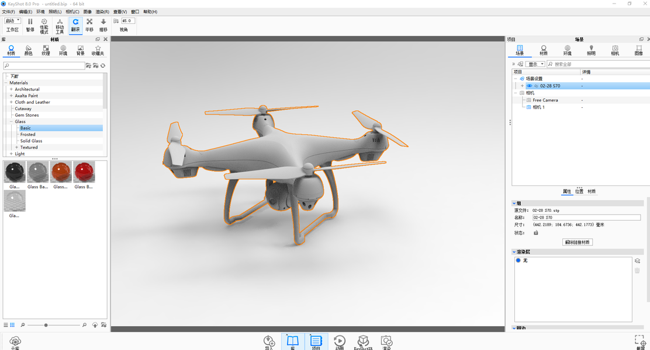This screenshot has width=650, height=350.
Task: Open the 移动工具 move tool
Action: click(60, 26)
